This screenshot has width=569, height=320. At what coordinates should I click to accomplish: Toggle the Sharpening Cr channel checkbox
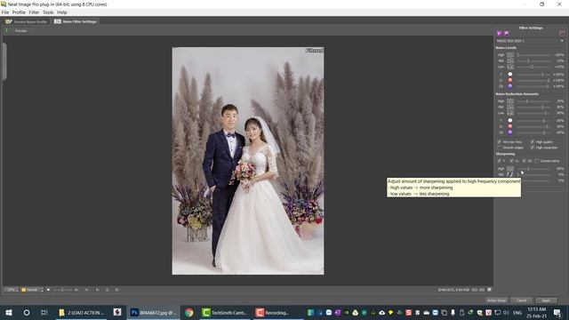512,161
